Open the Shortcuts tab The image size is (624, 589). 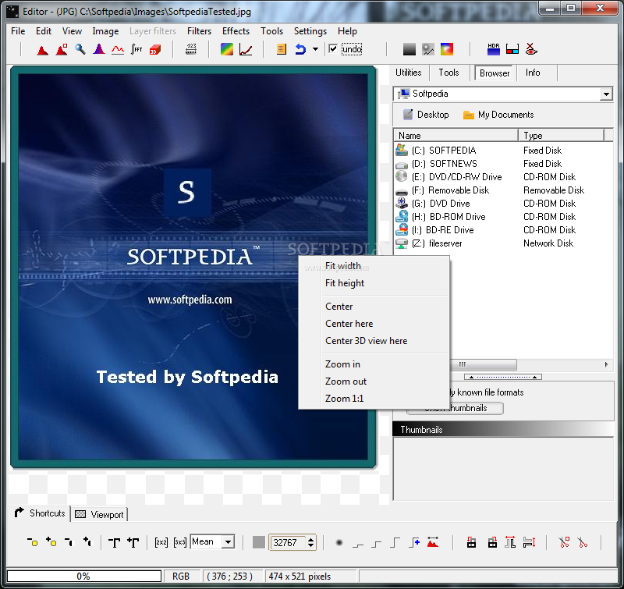point(40,513)
